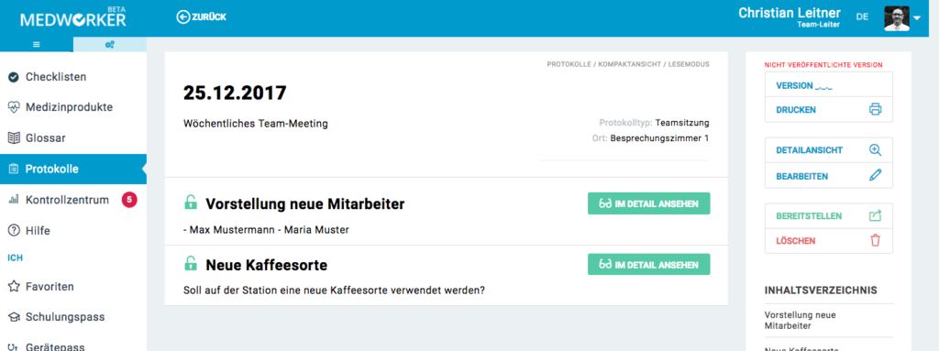Image resolution: width=939 pixels, height=351 pixels.
Task: View Neue Kaffeesorte via IM DETAIL ANSEHEN
Action: [648, 264]
